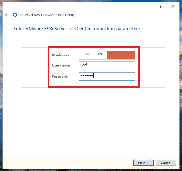Proceed with the Next button

coord(143,163)
